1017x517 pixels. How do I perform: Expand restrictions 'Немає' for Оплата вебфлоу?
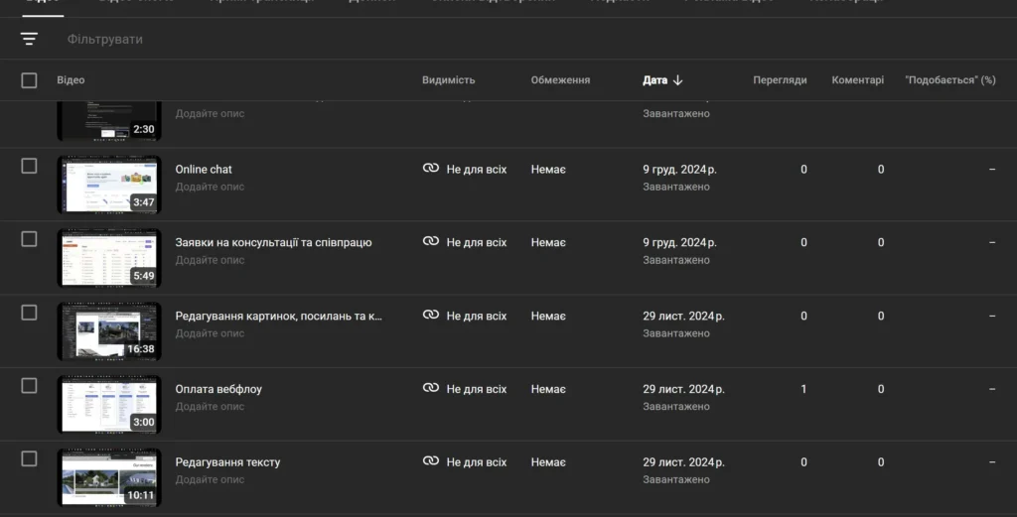(x=548, y=389)
